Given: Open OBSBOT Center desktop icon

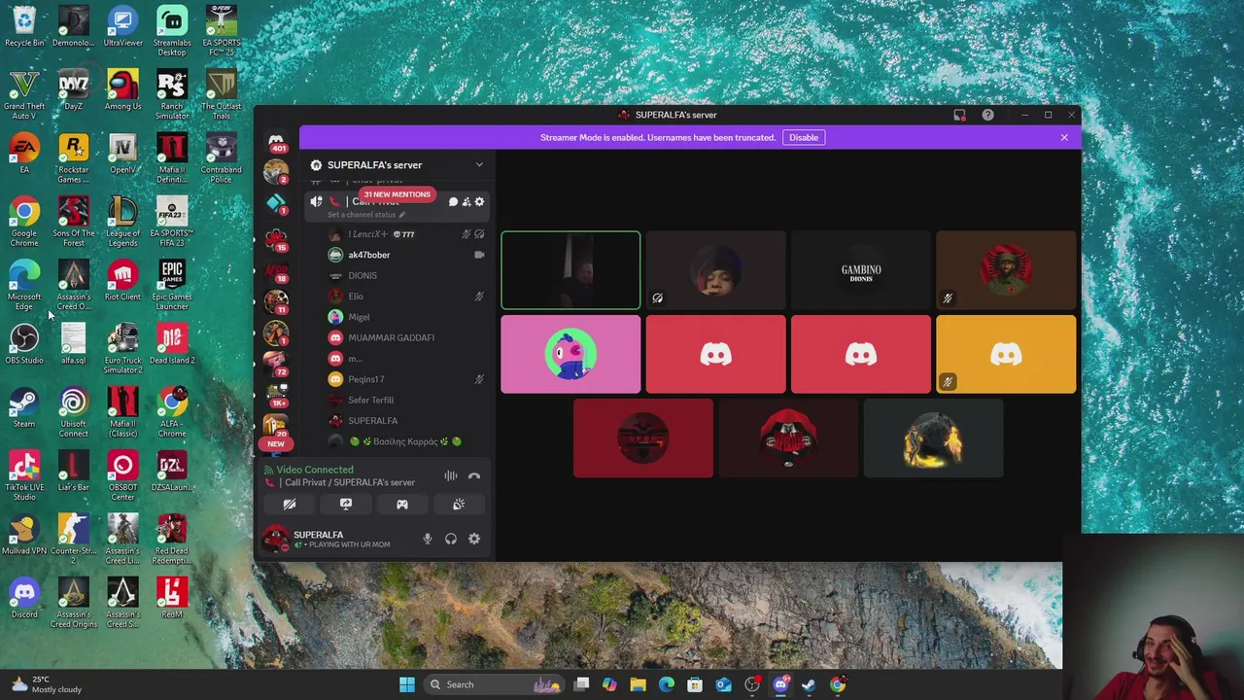Looking at the screenshot, I should (122, 476).
